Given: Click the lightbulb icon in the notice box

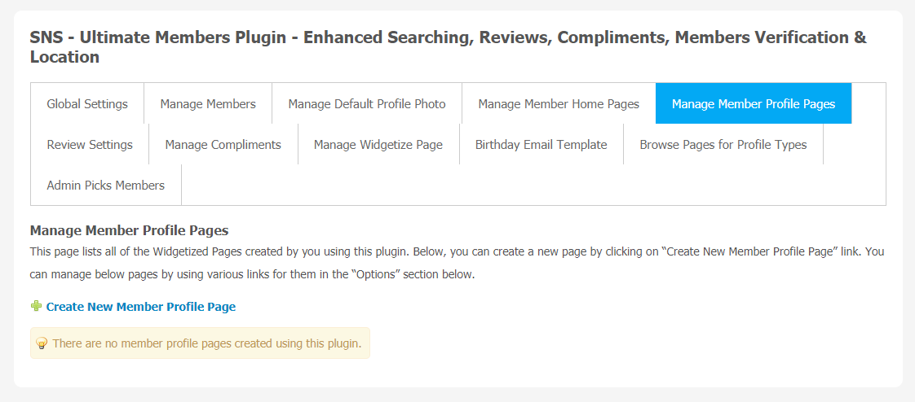Looking at the screenshot, I should coord(42,343).
